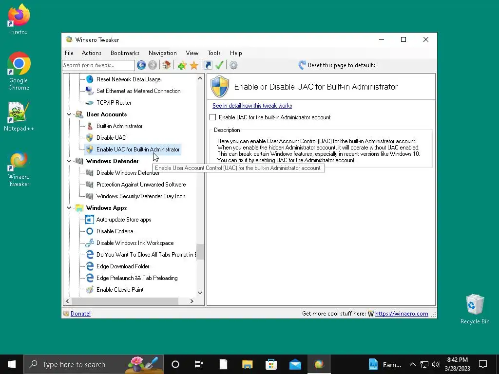Open Google Chrome desktop shortcut
This screenshot has width=499, height=374.
coord(19,71)
